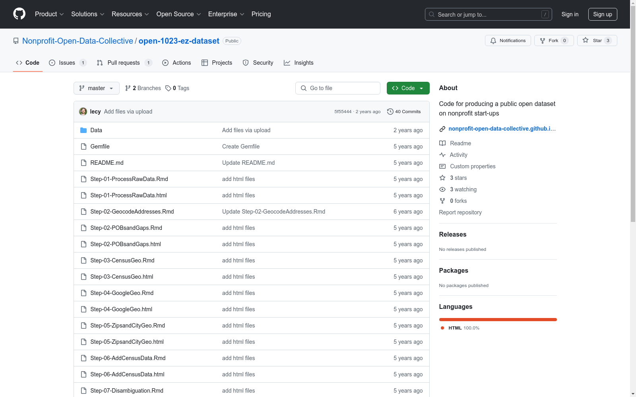Open the 'Create Gemfile' commit message
Viewport: 636px width, 397px height.
[241, 146]
